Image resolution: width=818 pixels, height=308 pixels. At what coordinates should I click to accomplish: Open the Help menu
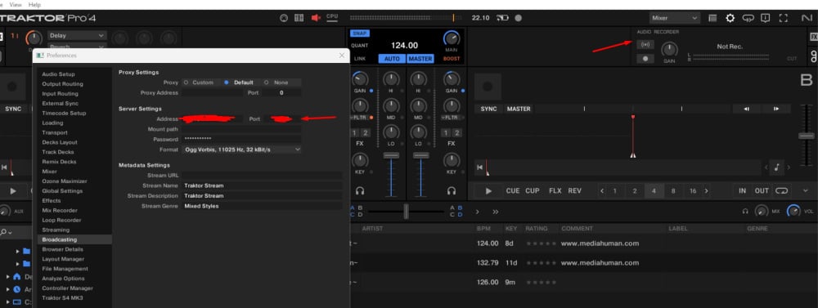pos(34,4)
